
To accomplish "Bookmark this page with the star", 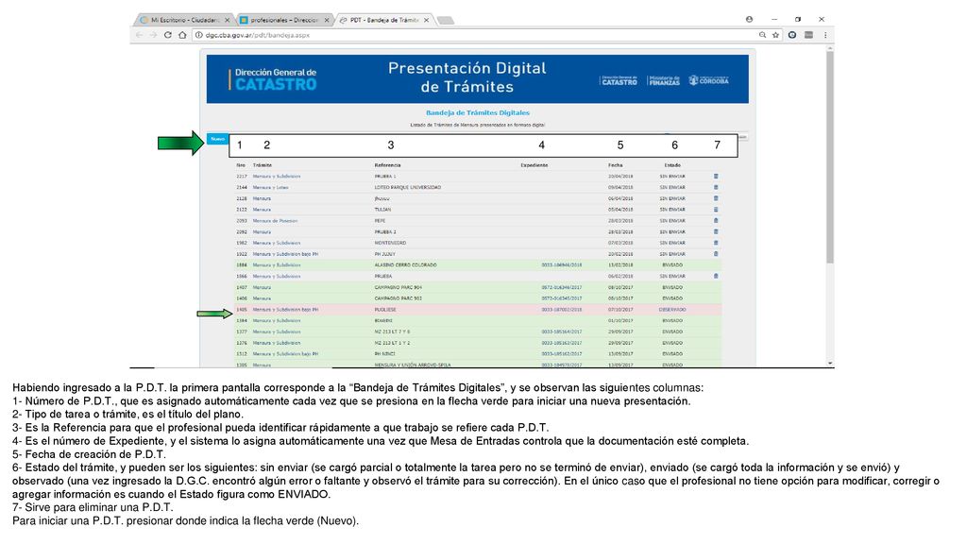I will click(776, 35).
